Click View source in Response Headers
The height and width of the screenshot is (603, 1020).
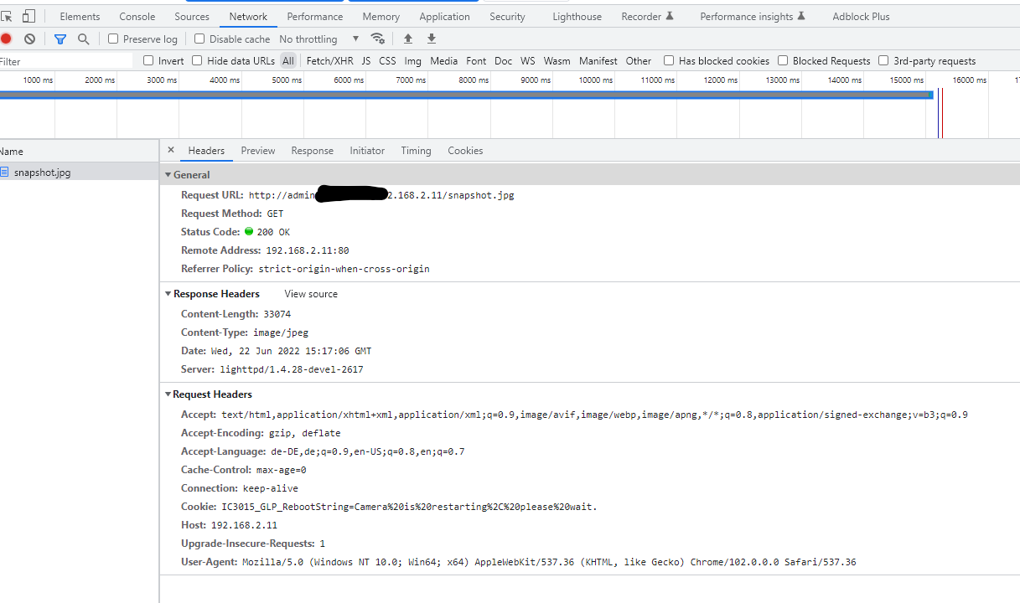(x=311, y=294)
